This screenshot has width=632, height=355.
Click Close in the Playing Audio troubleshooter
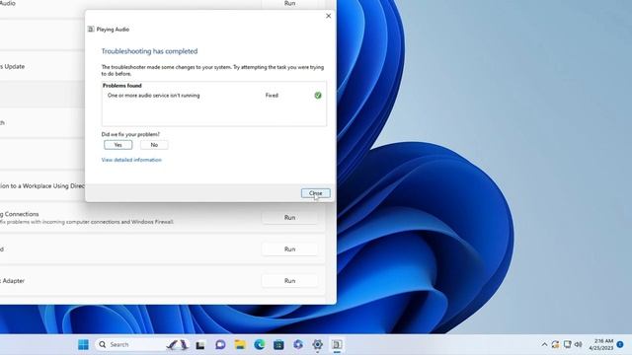(x=316, y=193)
